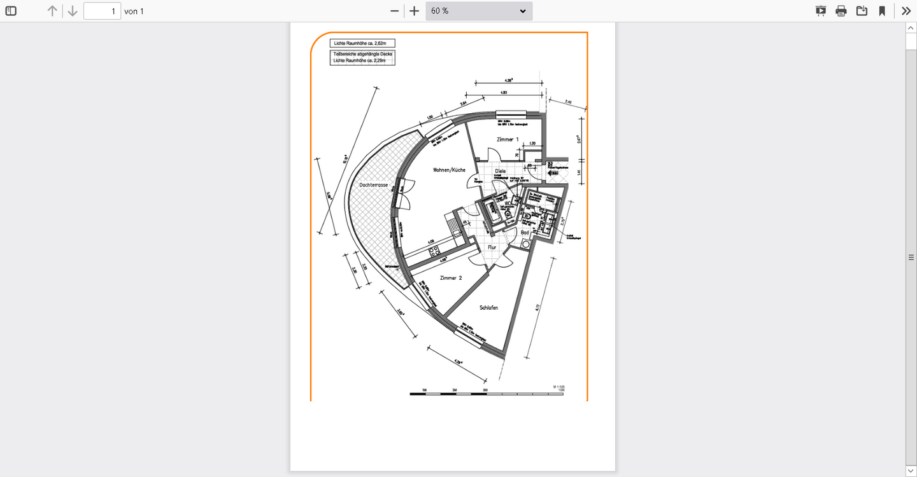
Task: Select the Schlafen room label
Action: click(x=488, y=308)
